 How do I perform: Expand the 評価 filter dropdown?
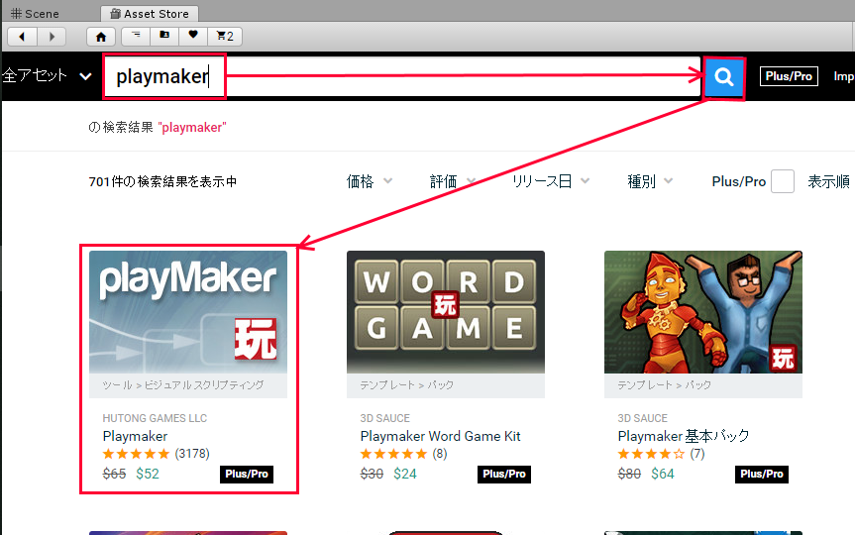coord(453,181)
